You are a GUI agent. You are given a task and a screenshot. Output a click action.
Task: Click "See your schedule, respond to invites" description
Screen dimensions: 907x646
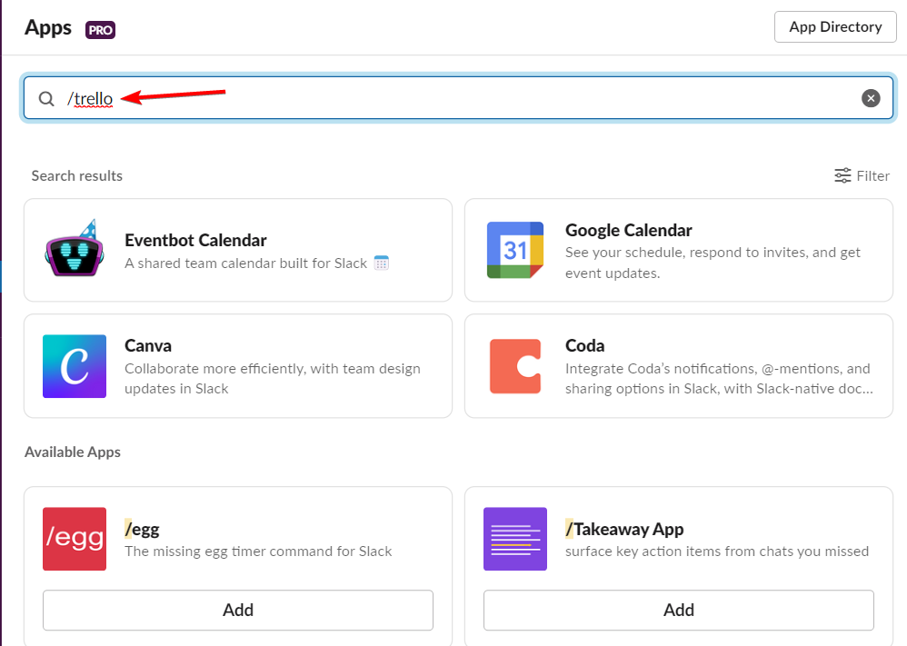coord(713,263)
